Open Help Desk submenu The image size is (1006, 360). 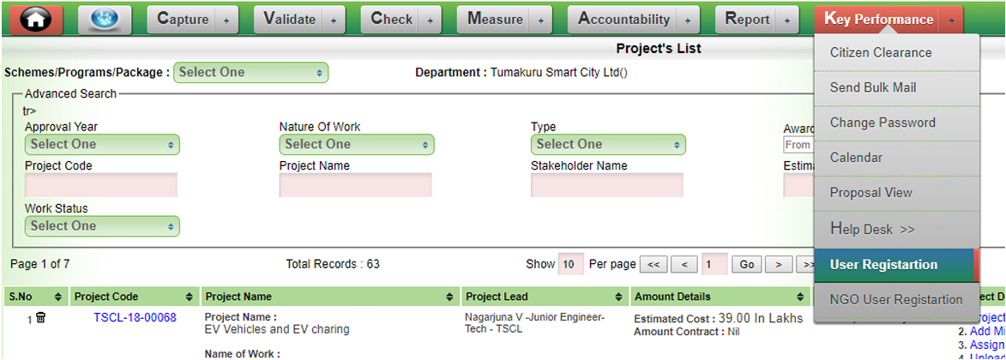click(871, 229)
